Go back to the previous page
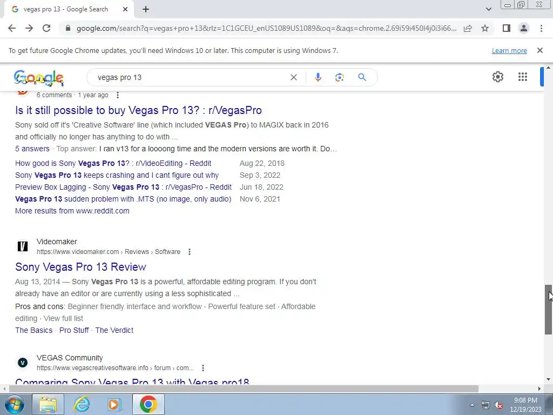Viewport: 553px width, 415px height. pos(12,28)
